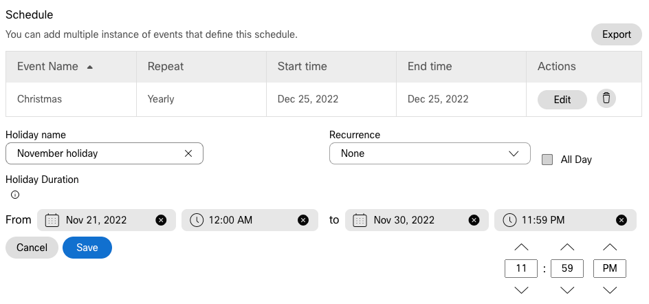
Task: Edit the Christmas event
Action: coord(562,100)
